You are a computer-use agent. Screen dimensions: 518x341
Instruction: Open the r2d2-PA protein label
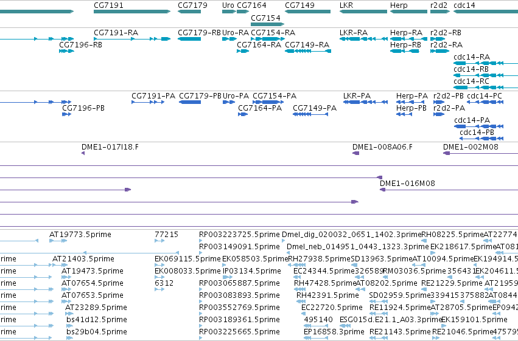[x=449, y=108]
